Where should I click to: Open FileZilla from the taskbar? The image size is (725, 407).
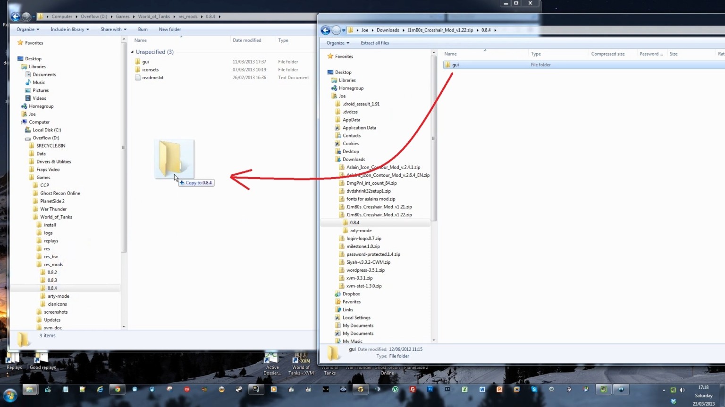[x=413, y=390]
